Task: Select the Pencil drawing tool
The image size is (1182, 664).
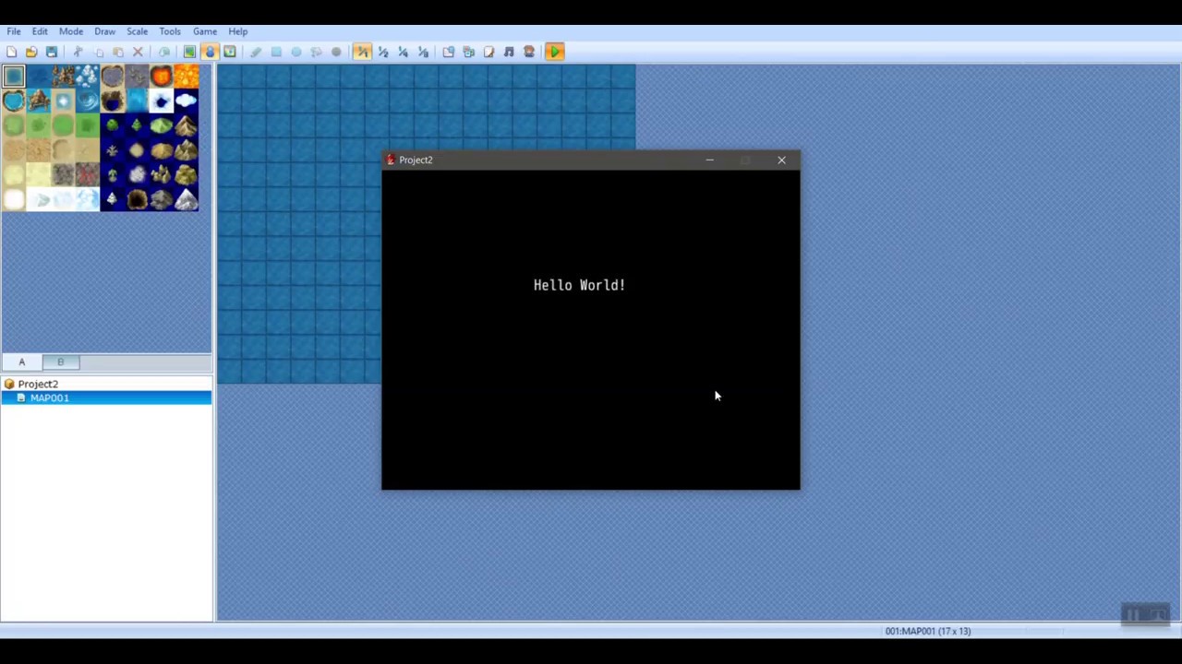Action: [x=256, y=52]
